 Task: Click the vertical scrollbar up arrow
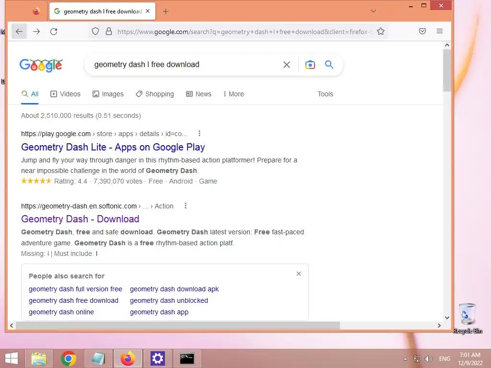pos(447,45)
